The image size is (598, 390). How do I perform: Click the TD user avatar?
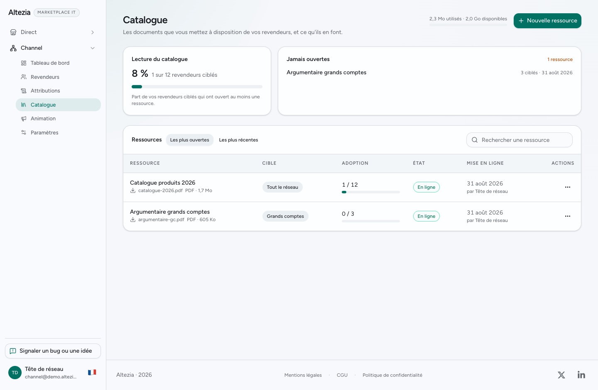[15, 373]
